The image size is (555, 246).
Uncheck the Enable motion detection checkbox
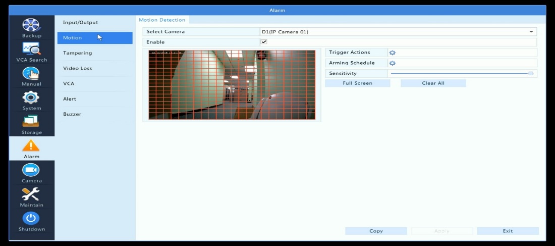point(263,42)
